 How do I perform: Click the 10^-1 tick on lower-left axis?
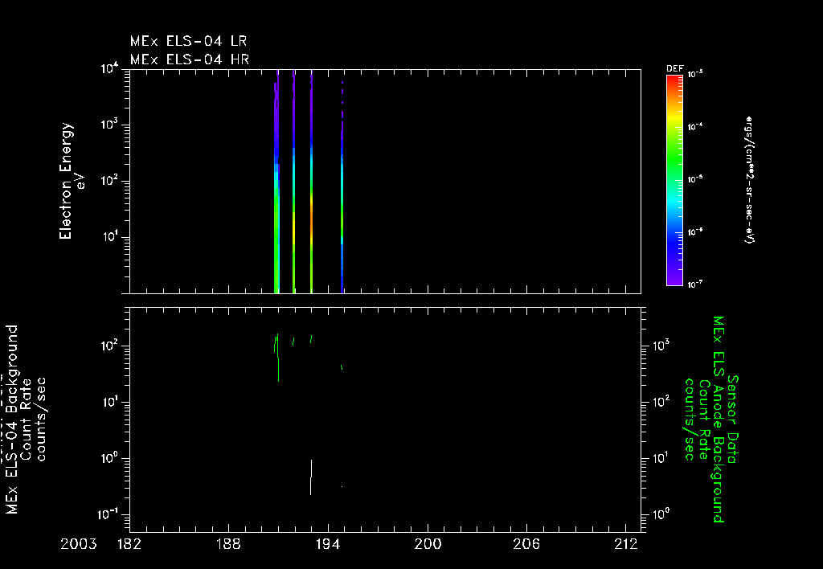[x=109, y=515]
